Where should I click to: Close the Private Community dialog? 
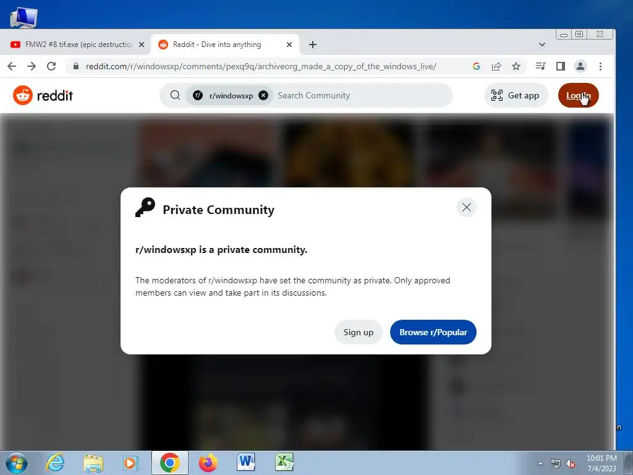(466, 207)
